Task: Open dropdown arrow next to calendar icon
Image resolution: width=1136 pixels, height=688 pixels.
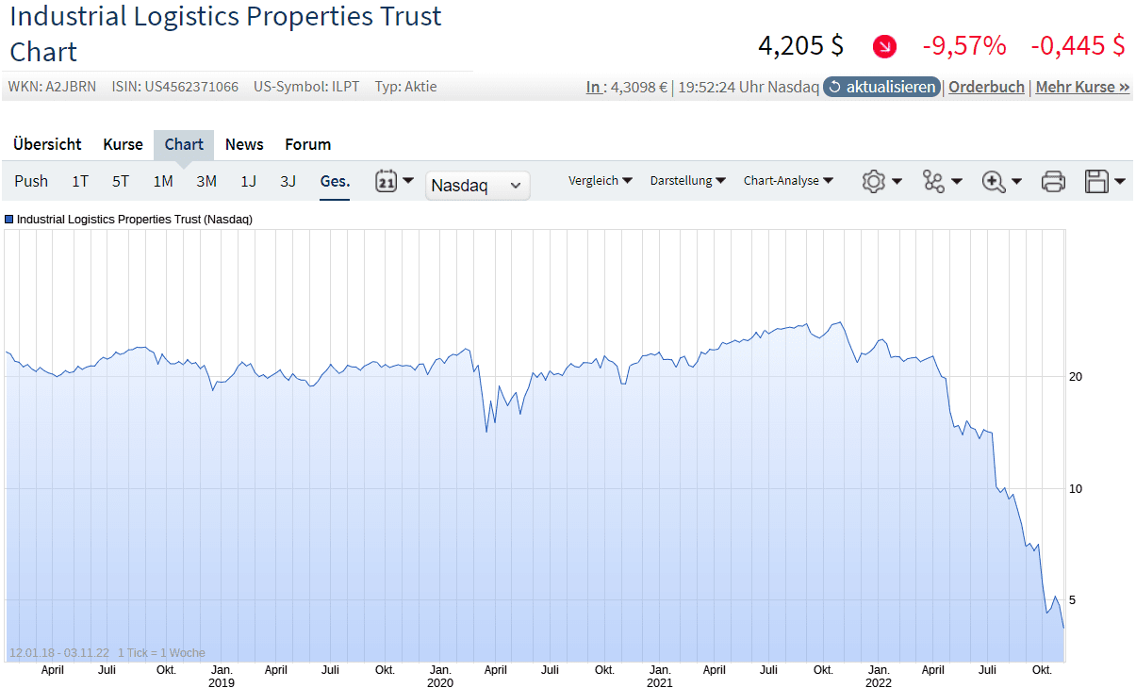Action: coord(408,180)
